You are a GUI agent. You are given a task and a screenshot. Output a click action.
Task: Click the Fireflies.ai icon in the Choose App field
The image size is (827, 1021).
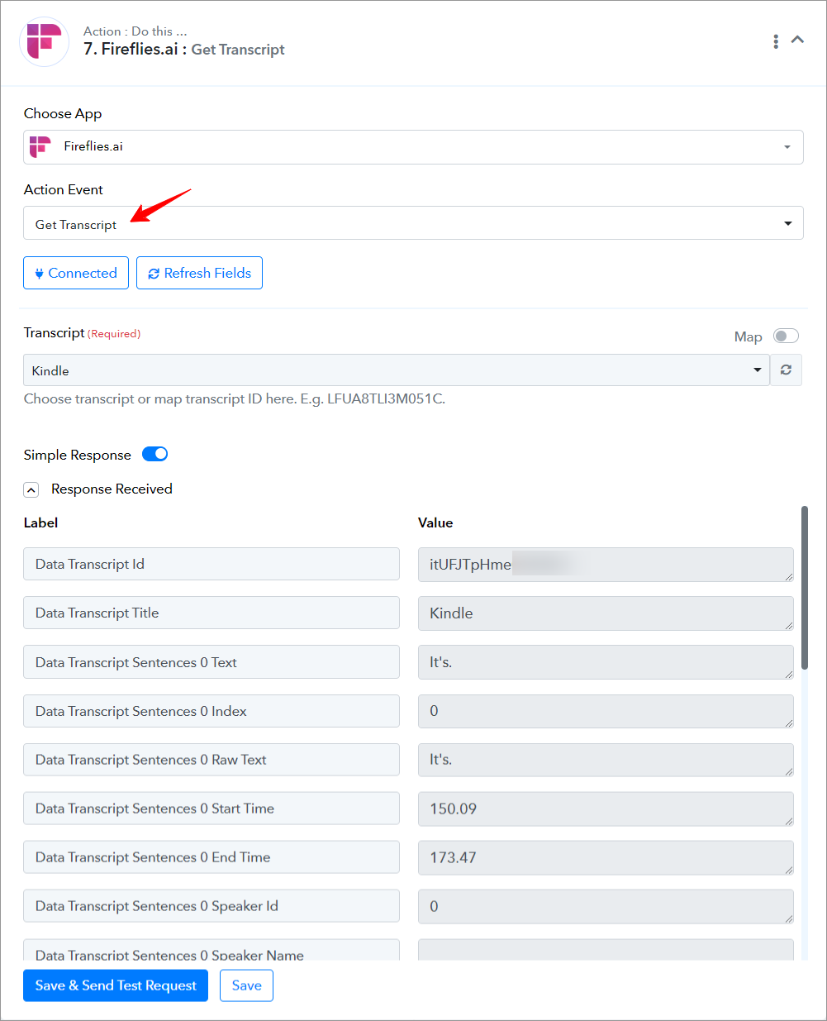40,146
